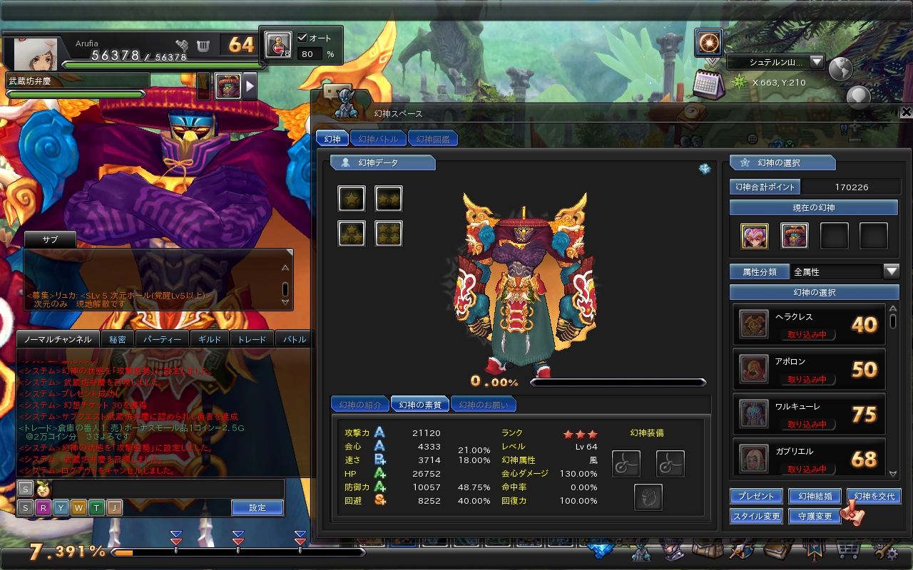Expand the pet bar arrow next to portrait
The image size is (913, 570).
pyautogui.click(x=250, y=86)
